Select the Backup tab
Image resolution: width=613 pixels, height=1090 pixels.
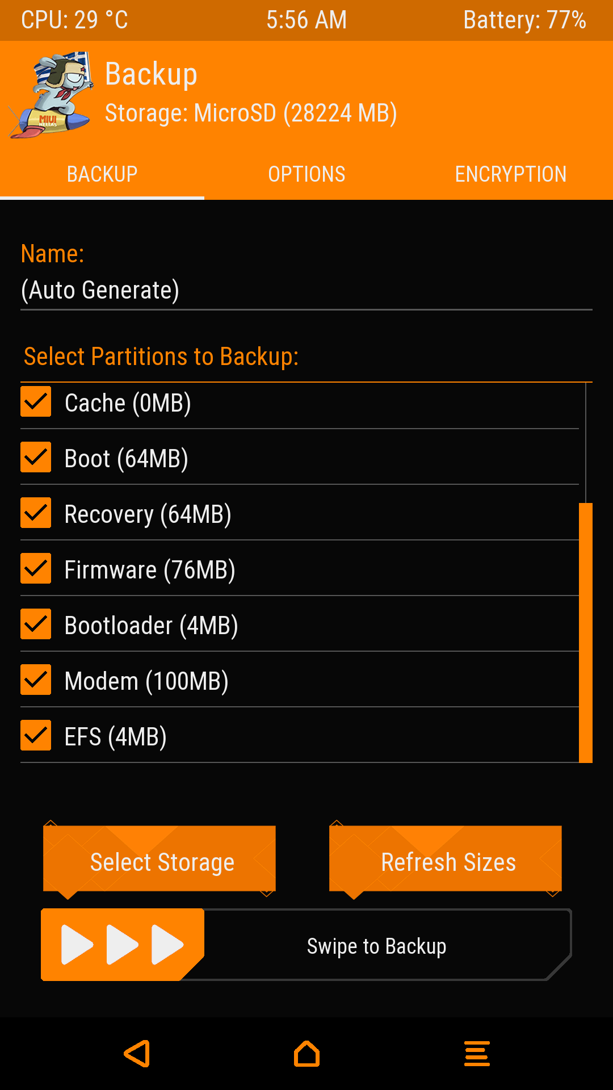tap(102, 174)
